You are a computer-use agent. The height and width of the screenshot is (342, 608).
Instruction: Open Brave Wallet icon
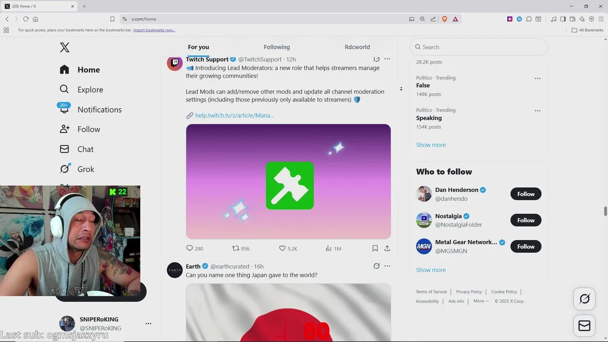(x=572, y=19)
